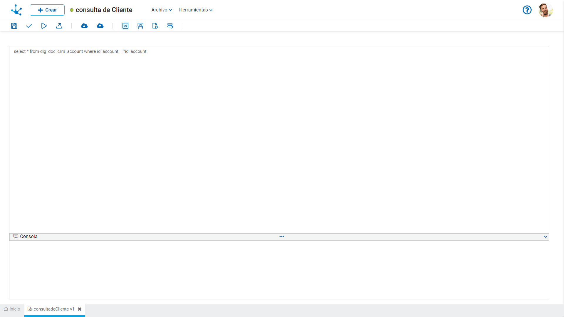This screenshot has height=317, width=564.
Task: Open the Herramientas menu
Action: pyautogui.click(x=196, y=10)
